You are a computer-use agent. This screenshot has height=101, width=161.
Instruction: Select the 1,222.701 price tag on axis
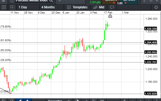[150, 62]
